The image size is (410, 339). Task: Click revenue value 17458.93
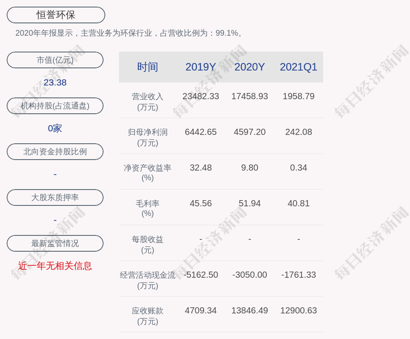250,96
